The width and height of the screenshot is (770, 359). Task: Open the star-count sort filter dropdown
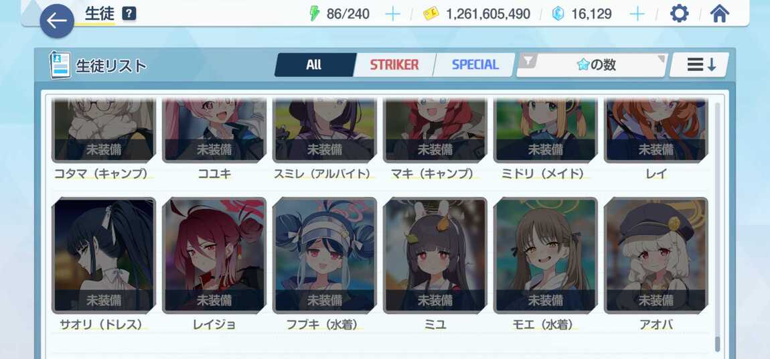click(x=593, y=65)
